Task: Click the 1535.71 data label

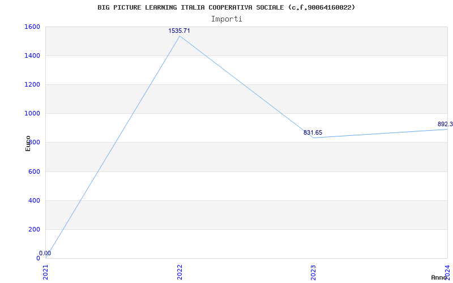Action: click(179, 31)
